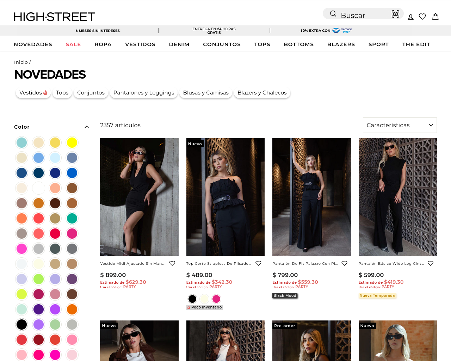Open the DENIM menu
The width and height of the screenshot is (451, 361).
179,44
